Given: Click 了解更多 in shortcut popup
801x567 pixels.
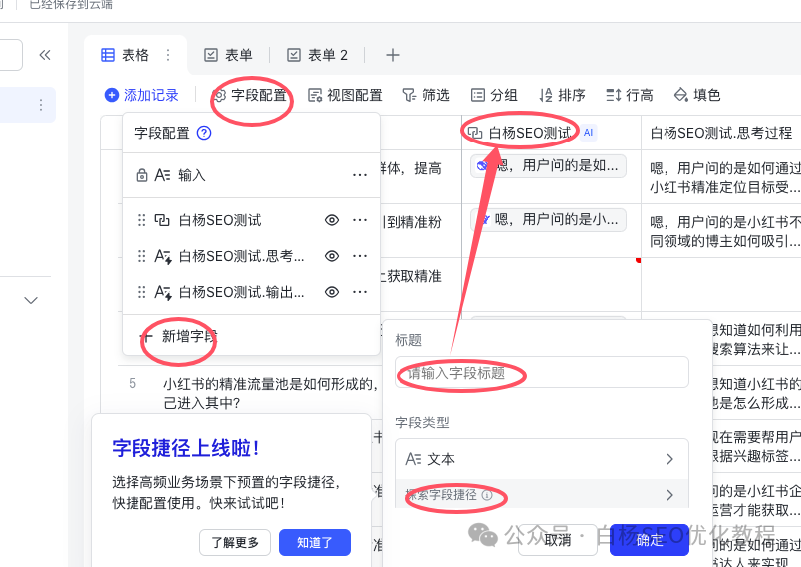Looking at the screenshot, I should (x=235, y=542).
